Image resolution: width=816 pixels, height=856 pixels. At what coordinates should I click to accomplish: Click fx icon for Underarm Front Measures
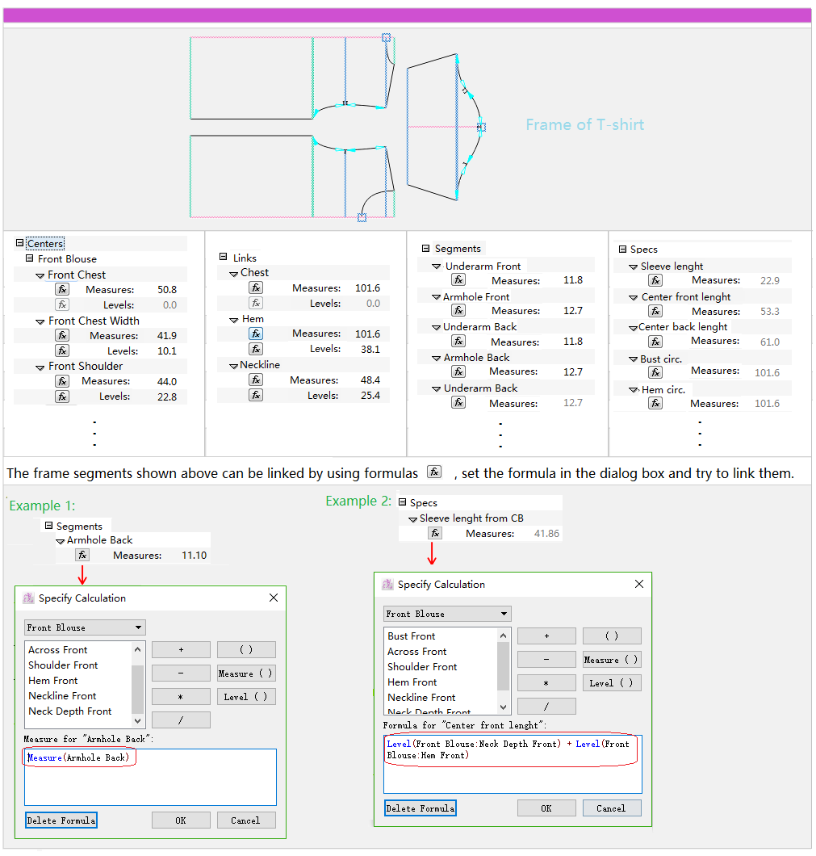[x=458, y=279]
